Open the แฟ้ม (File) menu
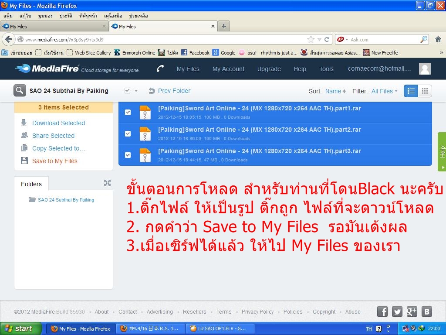This screenshot has height=335, width=446. point(8,16)
